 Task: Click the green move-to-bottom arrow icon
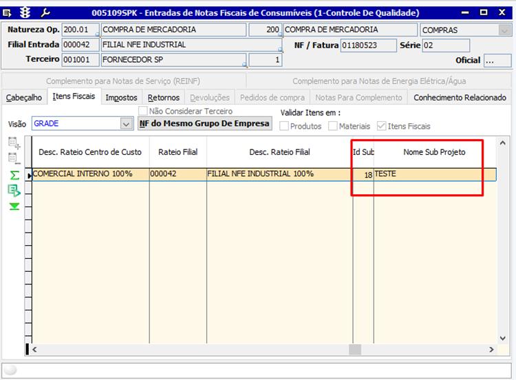[14, 207]
